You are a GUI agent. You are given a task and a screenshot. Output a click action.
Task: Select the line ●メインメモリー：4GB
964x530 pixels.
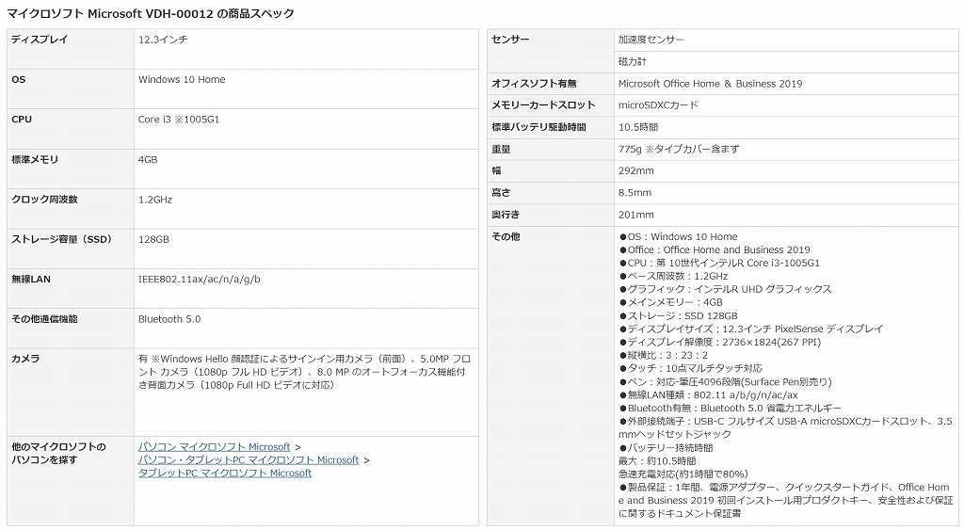(x=670, y=302)
